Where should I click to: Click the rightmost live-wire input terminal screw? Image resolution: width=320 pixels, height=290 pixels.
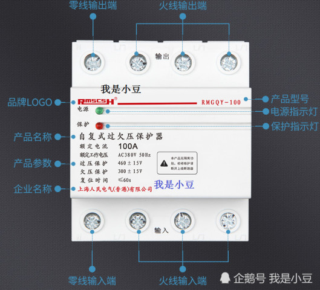(x=228, y=221)
